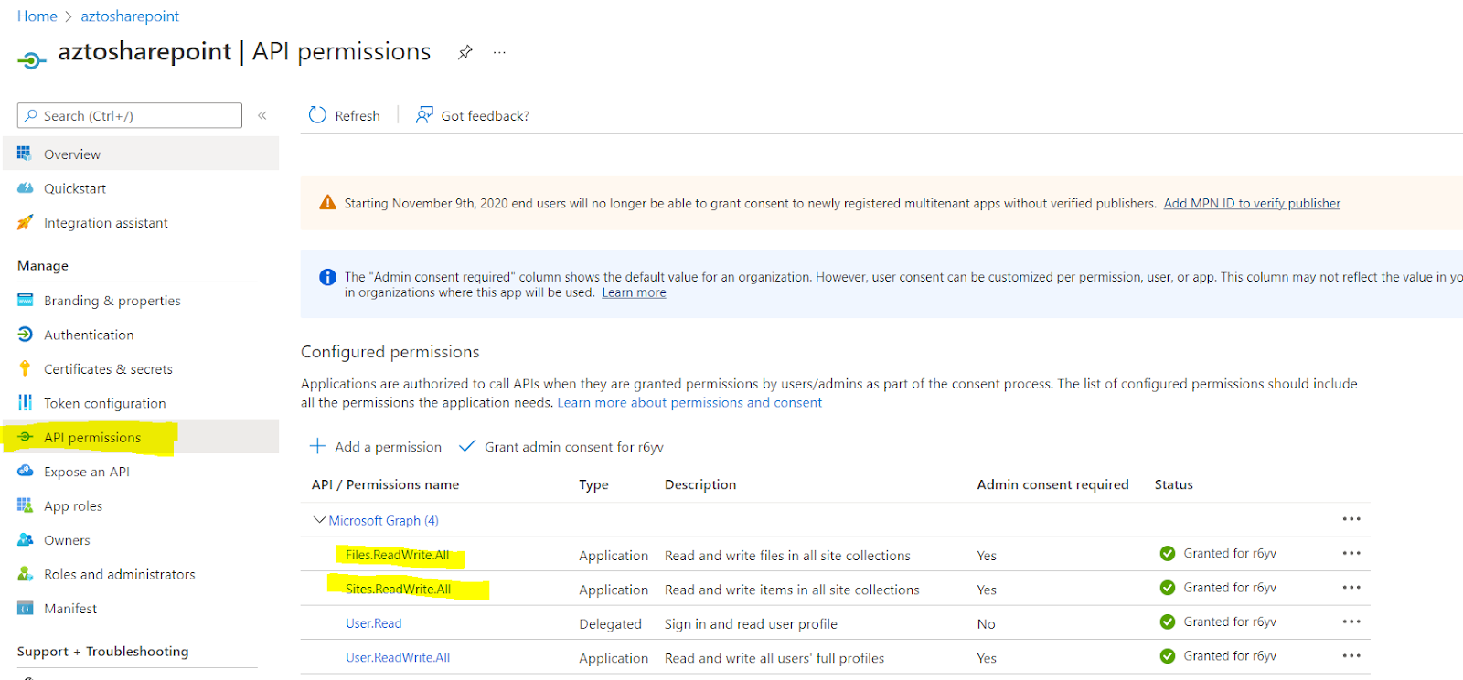The height and width of the screenshot is (680, 1463).
Task: Click Granted for r6yv status of User.Read
Action: point(1230,622)
